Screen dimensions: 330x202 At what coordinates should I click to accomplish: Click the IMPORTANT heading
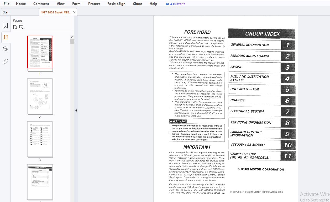point(197,147)
